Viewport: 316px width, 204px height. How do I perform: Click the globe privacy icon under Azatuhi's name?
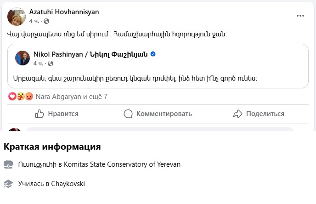(x=46, y=22)
